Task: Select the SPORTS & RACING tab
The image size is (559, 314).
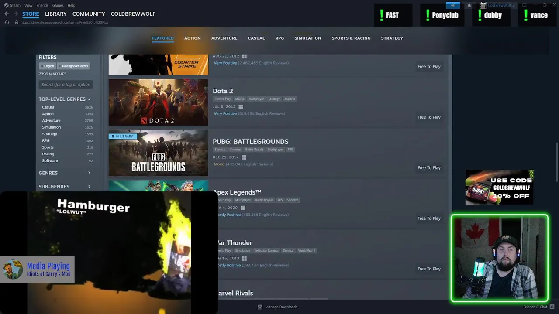Action: [x=351, y=38]
